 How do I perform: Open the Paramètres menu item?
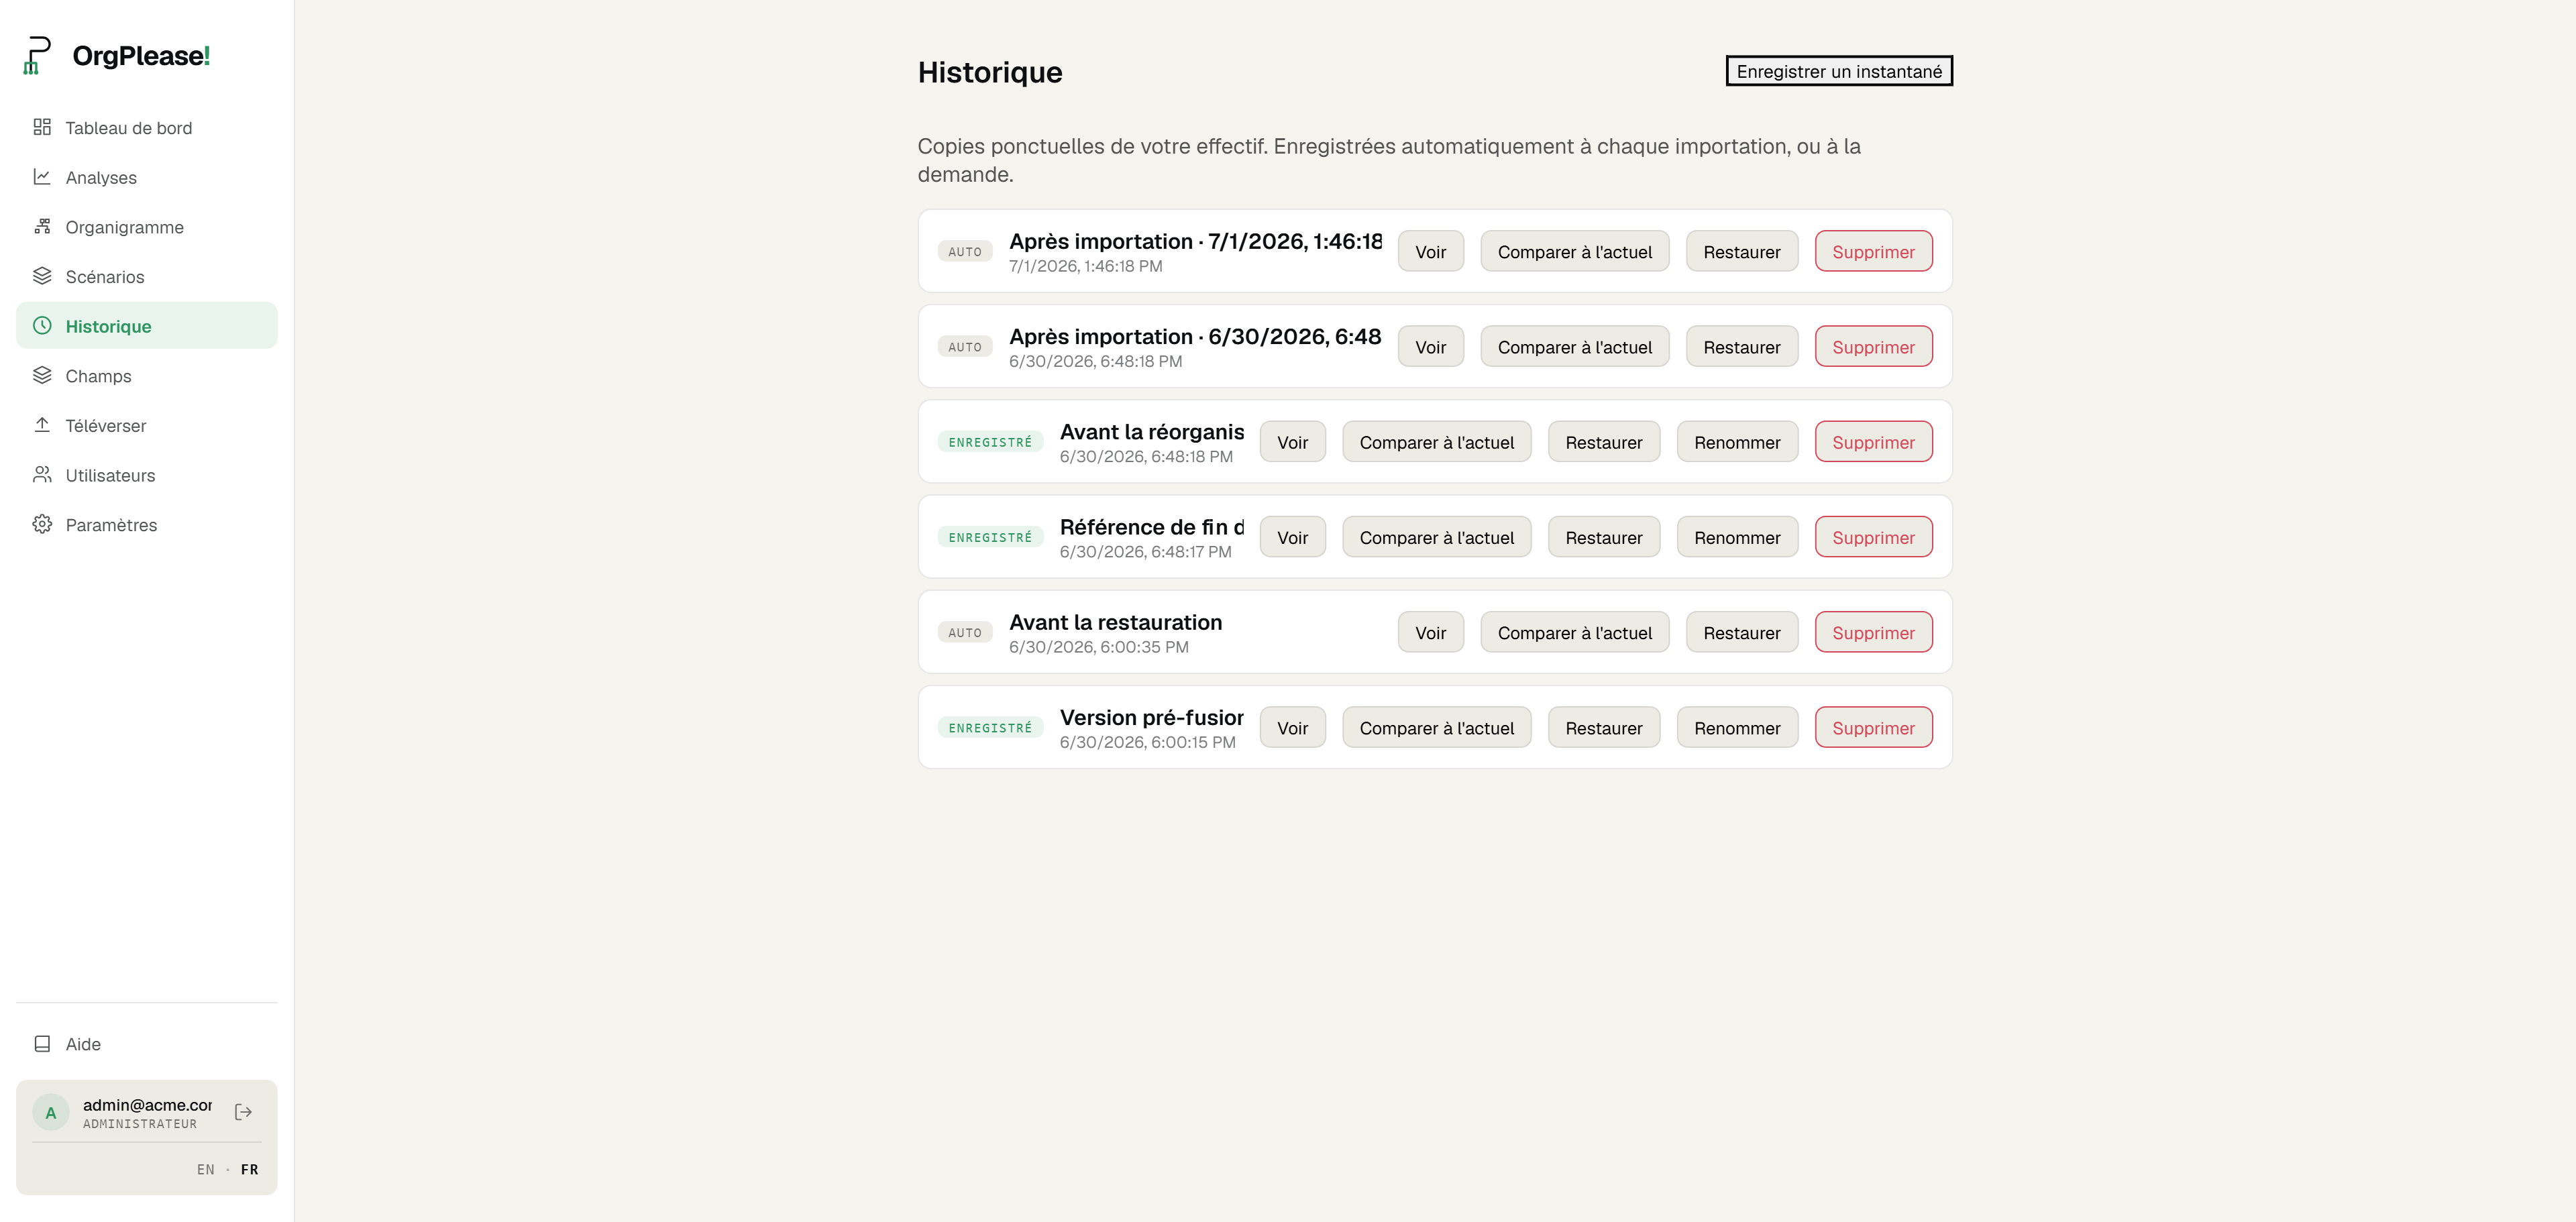tap(147, 524)
